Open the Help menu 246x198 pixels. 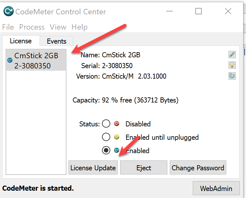point(79,27)
